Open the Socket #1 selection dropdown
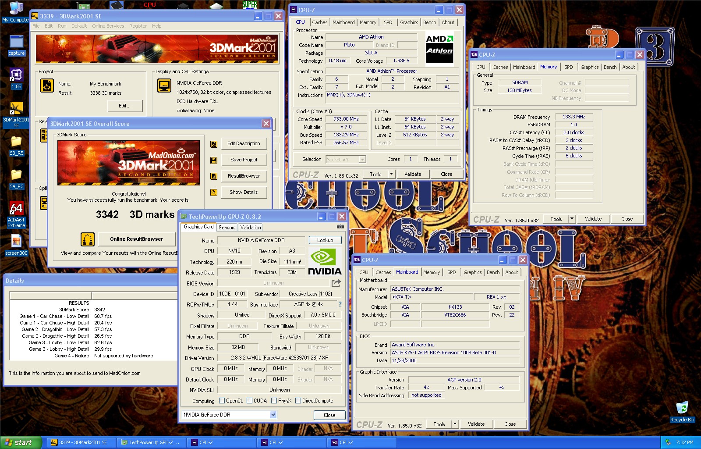Viewport: 701px width, 449px height. tap(346, 160)
